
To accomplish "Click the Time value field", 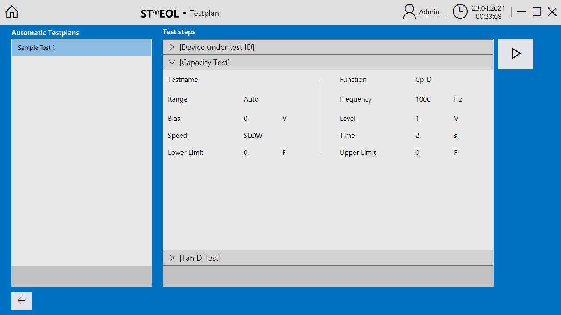I will 417,136.
